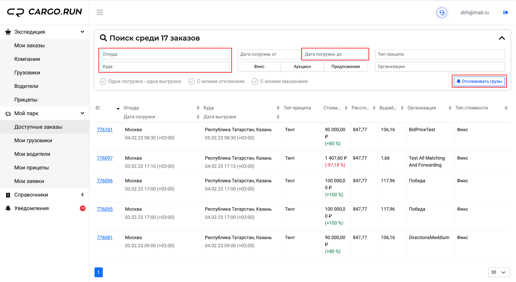Screen dimensions: 516x282
Task: Click the Справочники book icon
Action: (8, 195)
